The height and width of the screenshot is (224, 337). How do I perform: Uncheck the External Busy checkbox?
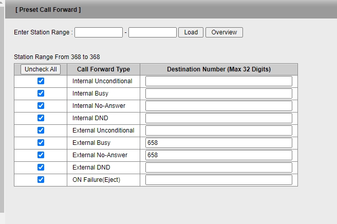coord(41,143)
